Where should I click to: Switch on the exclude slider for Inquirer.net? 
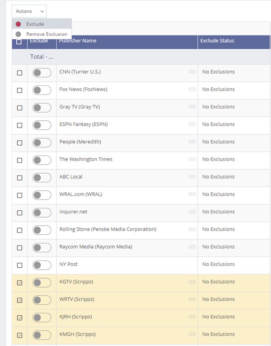point(42,213)
